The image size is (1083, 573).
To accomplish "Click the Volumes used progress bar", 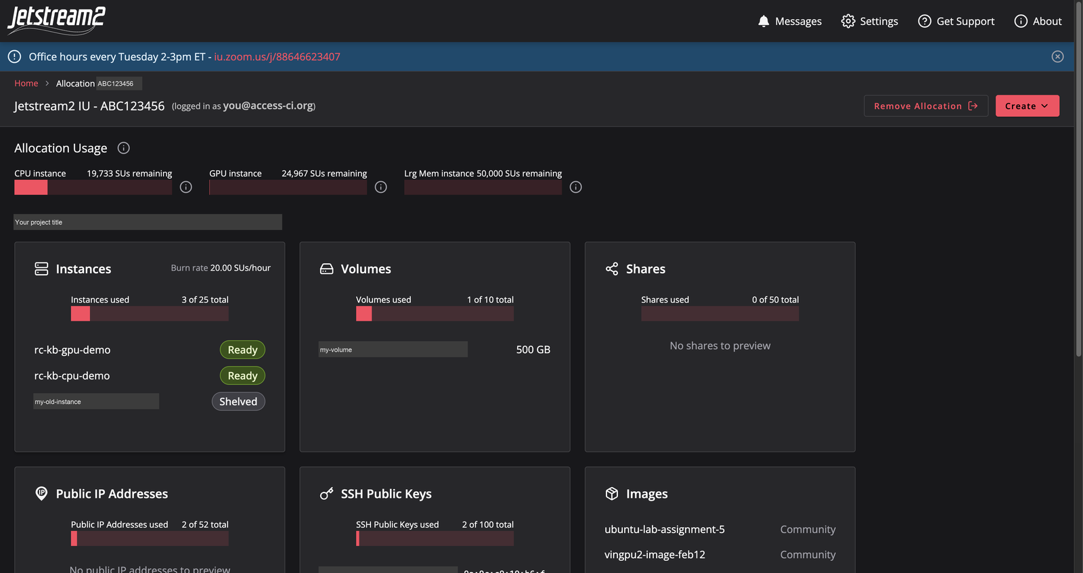I will pos(435,314).
